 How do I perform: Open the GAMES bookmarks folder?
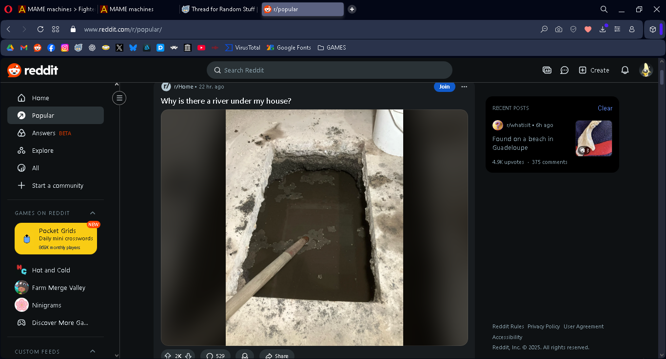click(332, 48)
